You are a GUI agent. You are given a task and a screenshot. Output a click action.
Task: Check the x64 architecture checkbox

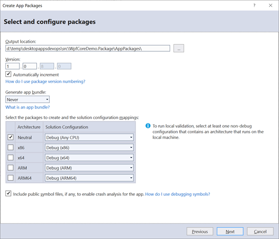click(x=10, y=157)
